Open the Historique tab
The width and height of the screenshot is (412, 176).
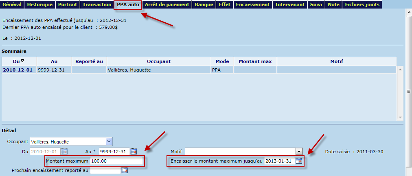pyautogui.click(x=39, y=4)
